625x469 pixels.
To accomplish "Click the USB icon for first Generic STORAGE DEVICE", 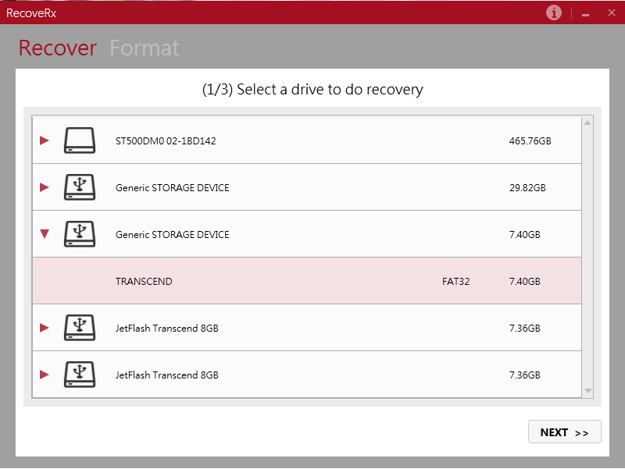I will (x=79, y=187).
